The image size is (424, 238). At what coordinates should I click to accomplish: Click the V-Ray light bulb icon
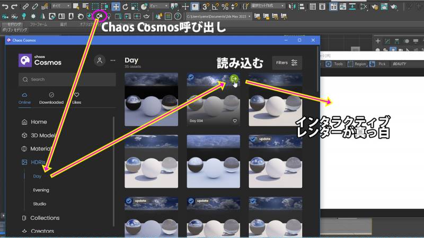(24, 16)
